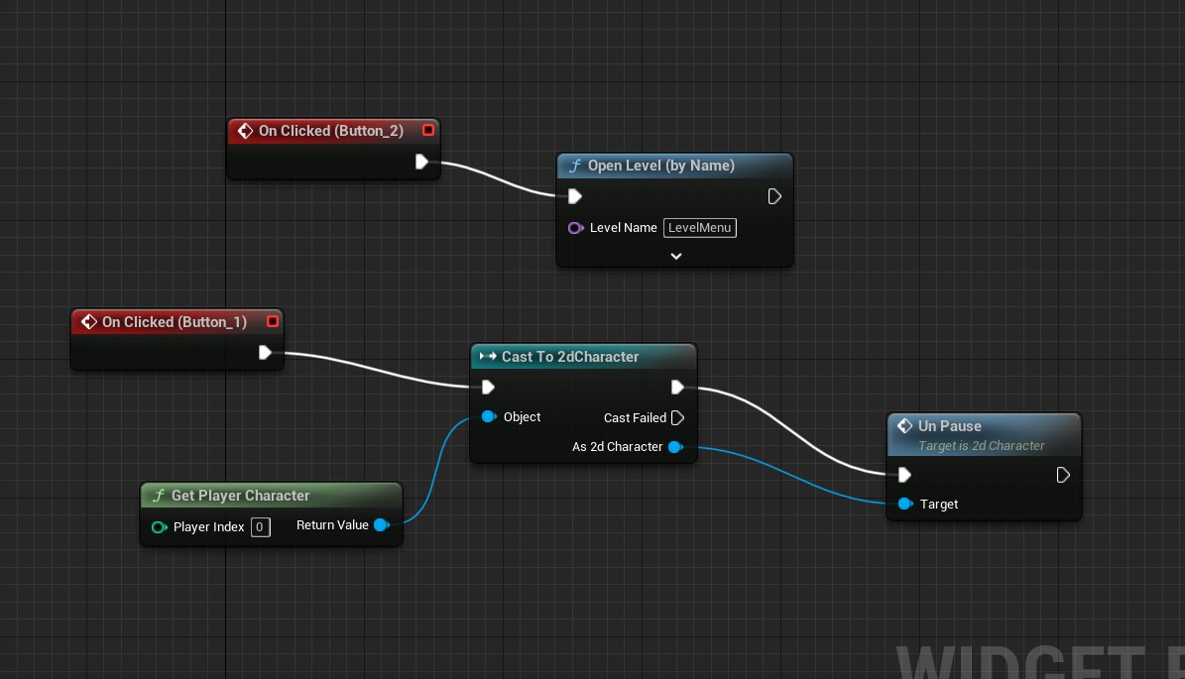Click the Open Level node's exec output pin
Image resolution: width=1185 pixels, height=679 pixels.
click(x=774, y=197)
